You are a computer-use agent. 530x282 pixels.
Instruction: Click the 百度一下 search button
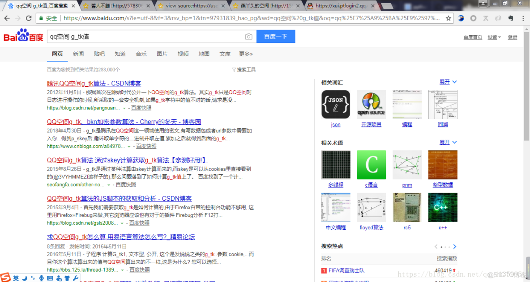(276, 37)
